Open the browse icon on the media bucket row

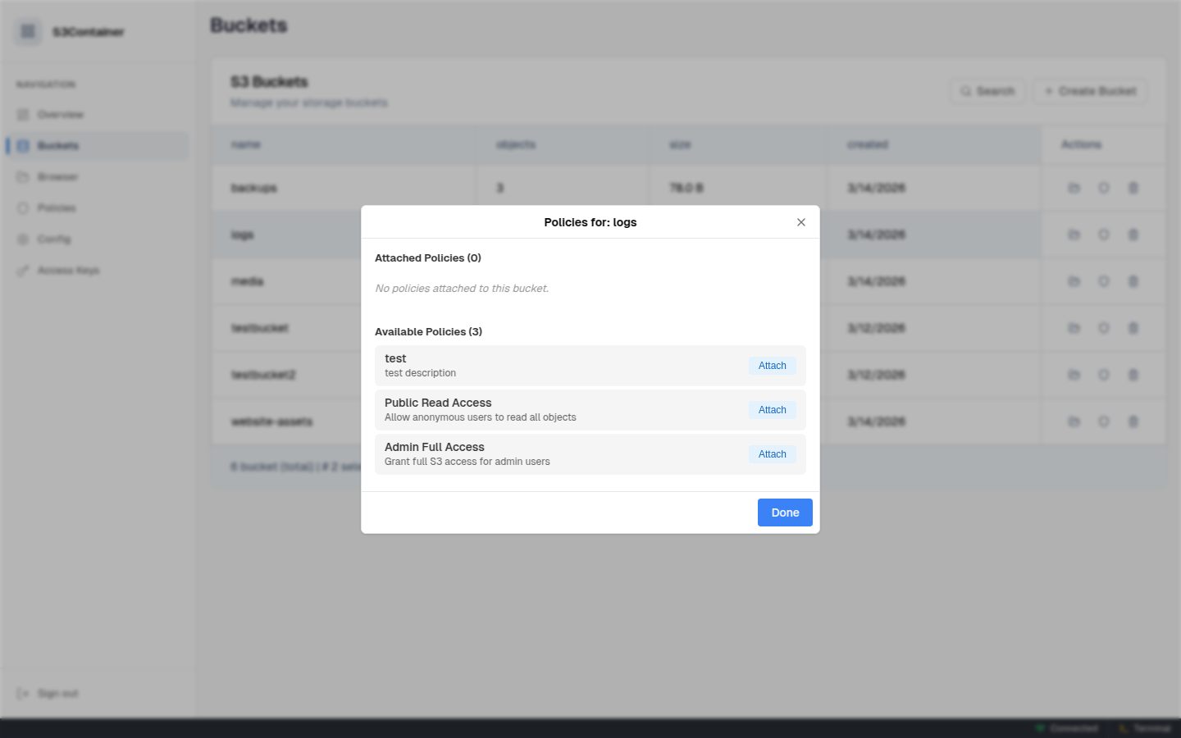coord(1074,280)
